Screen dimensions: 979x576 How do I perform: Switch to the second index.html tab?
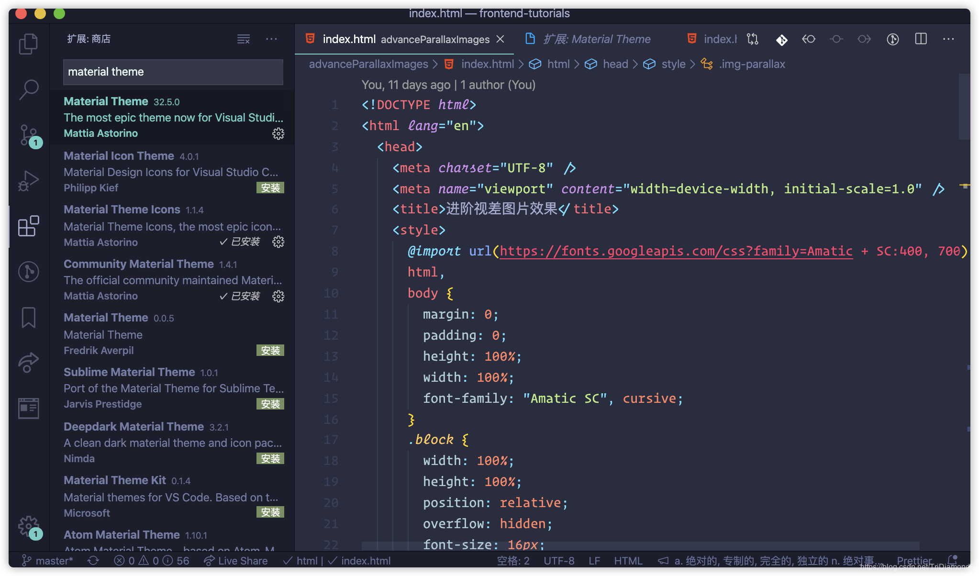(x=712, y=39)
